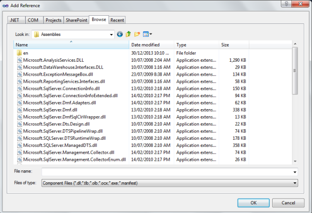312x213 pixels.
Task: Click the Microsoft.SqlServer.Dts.Design.dll file icon
Action: coord(20,124)
